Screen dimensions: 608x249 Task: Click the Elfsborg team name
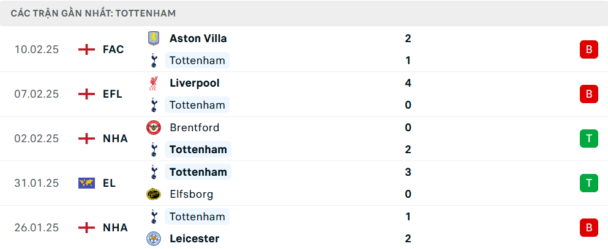(191, 194)
